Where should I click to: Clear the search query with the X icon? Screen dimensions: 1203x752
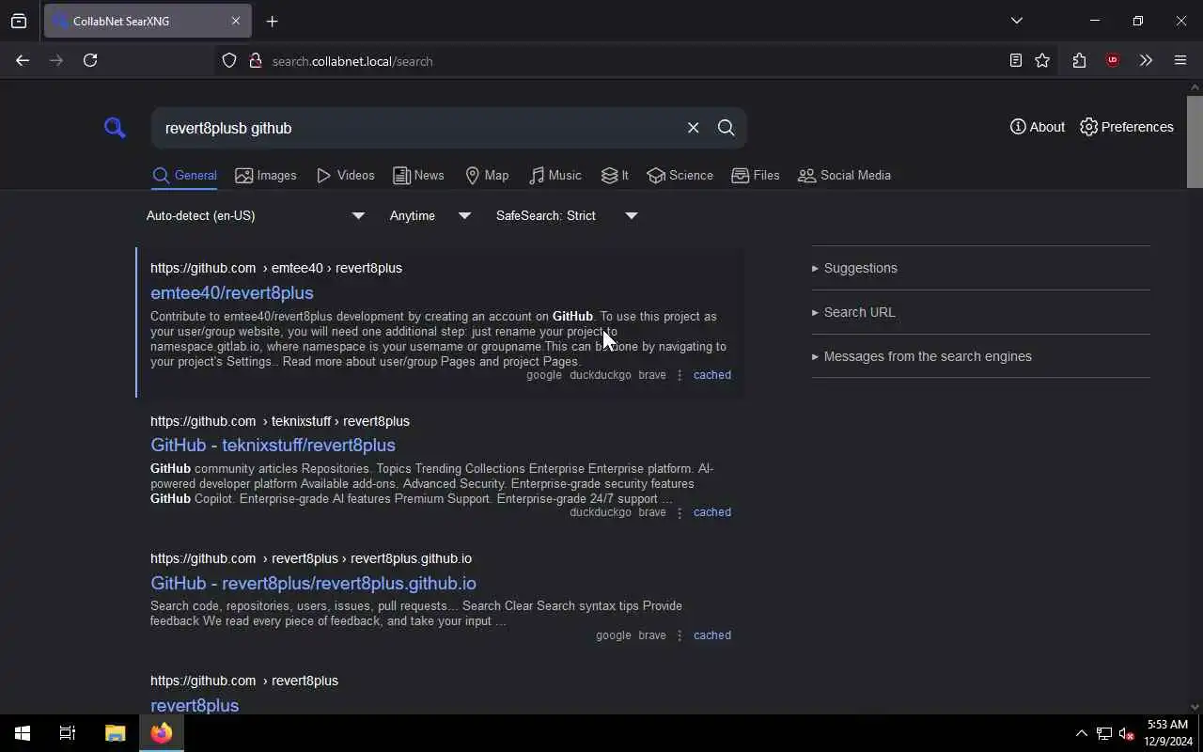(693, 128)
